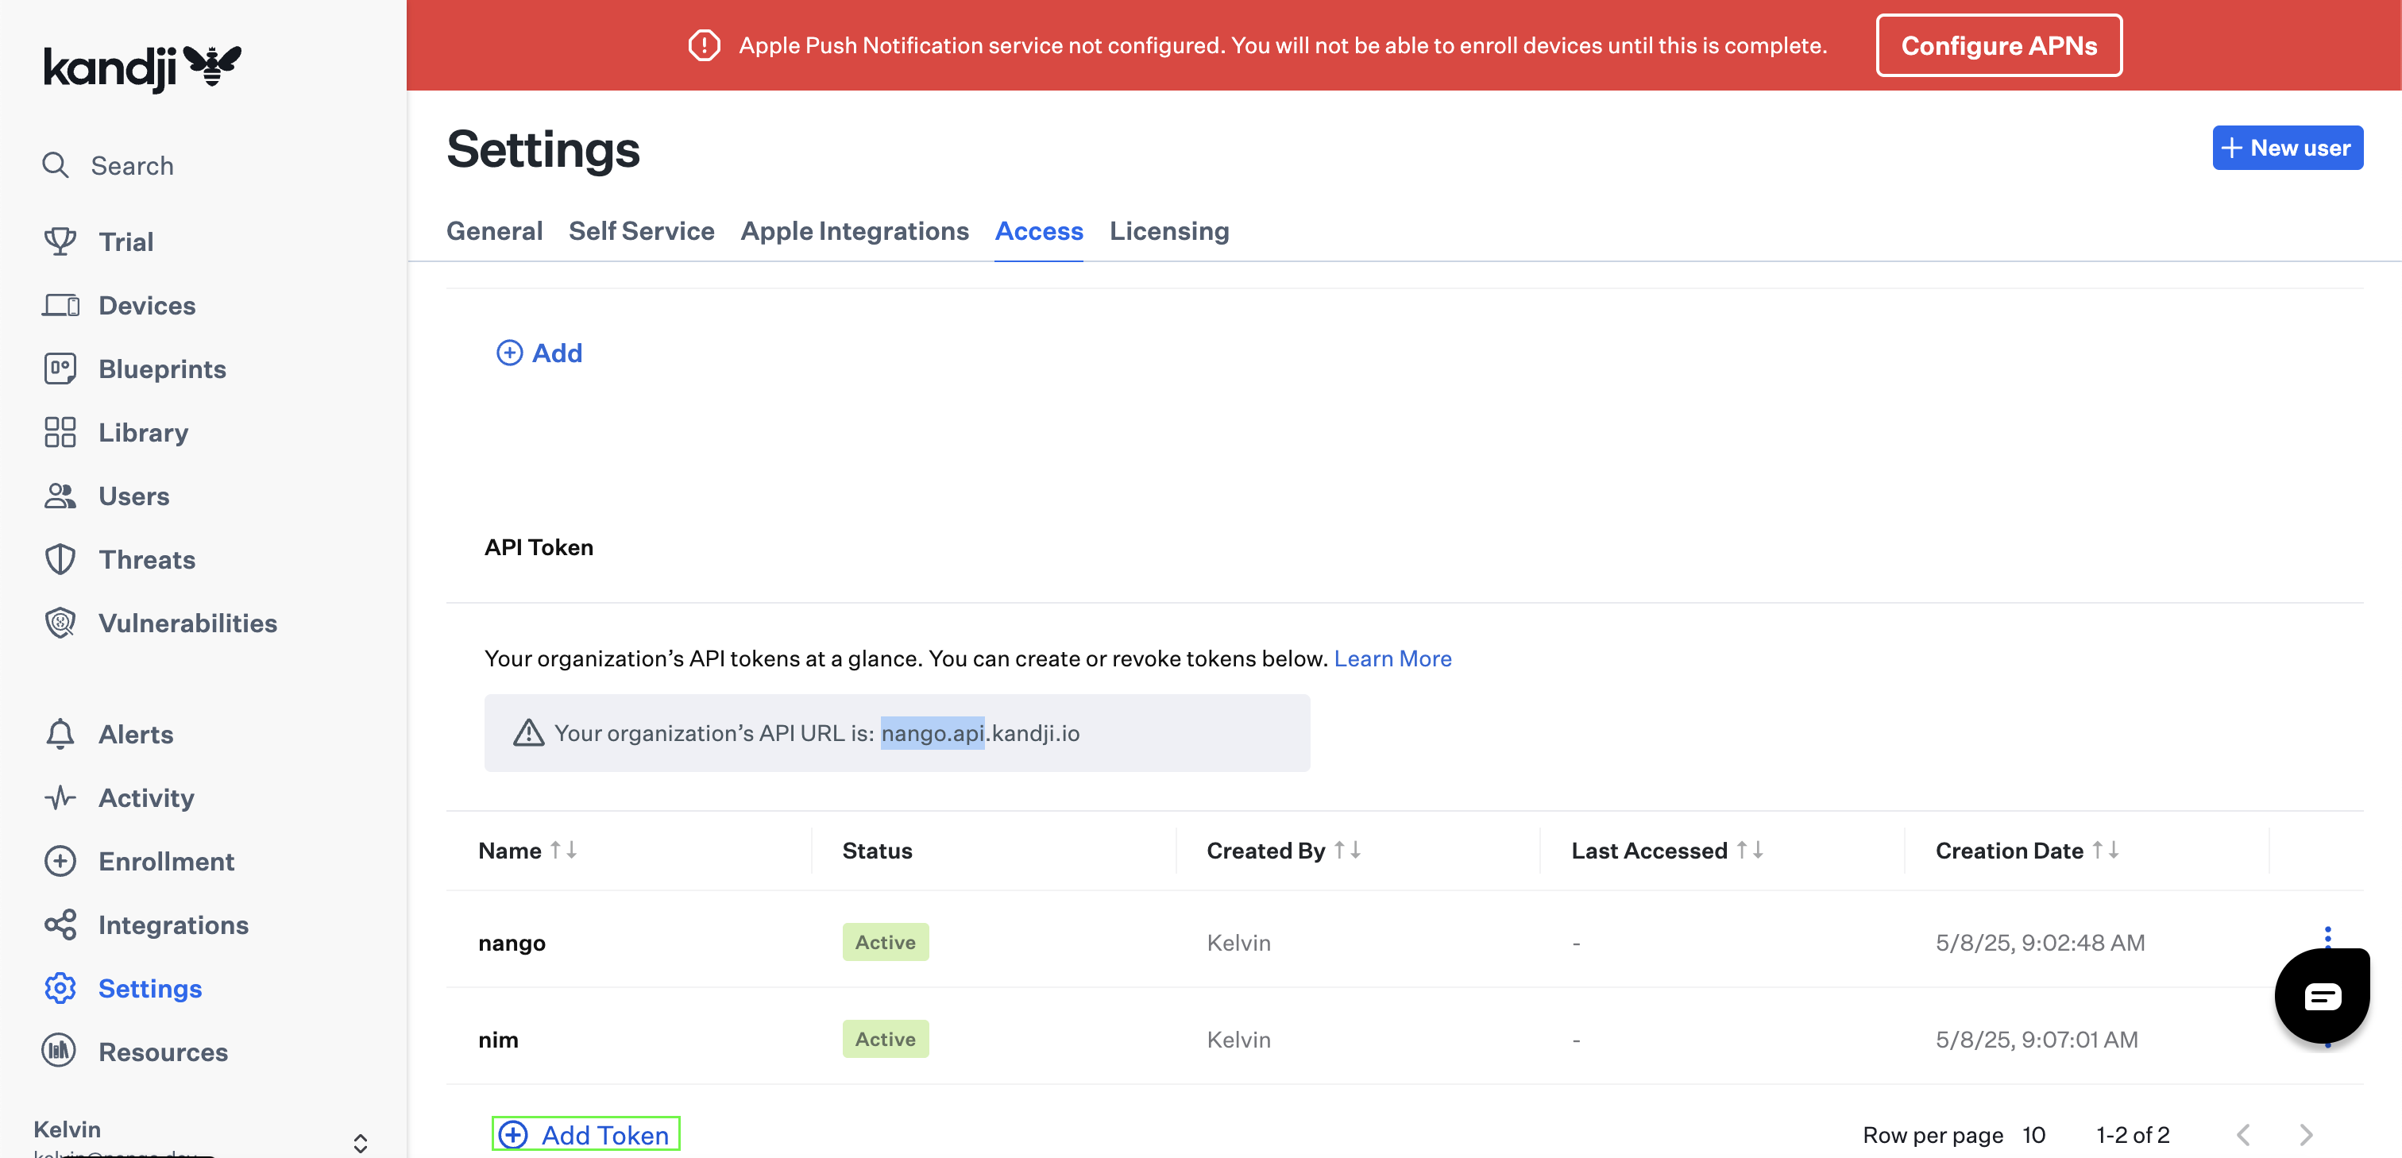Open rows per page selector
Screen dimensions: 2402x1158
tap(2033, 1135)
